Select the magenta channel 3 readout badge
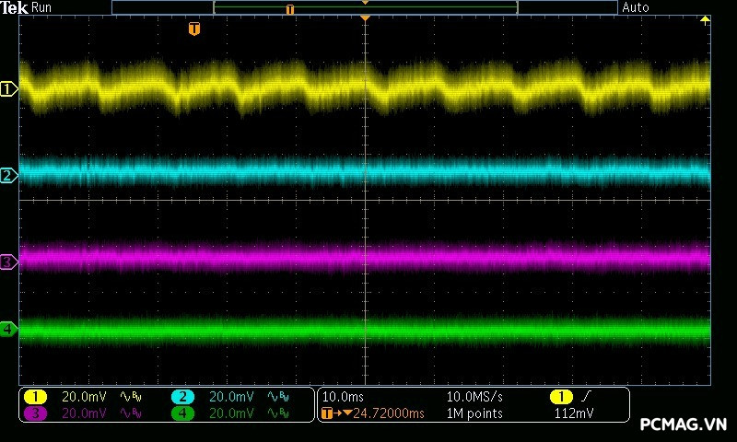737x442 pixels. [x=35, y=413]
